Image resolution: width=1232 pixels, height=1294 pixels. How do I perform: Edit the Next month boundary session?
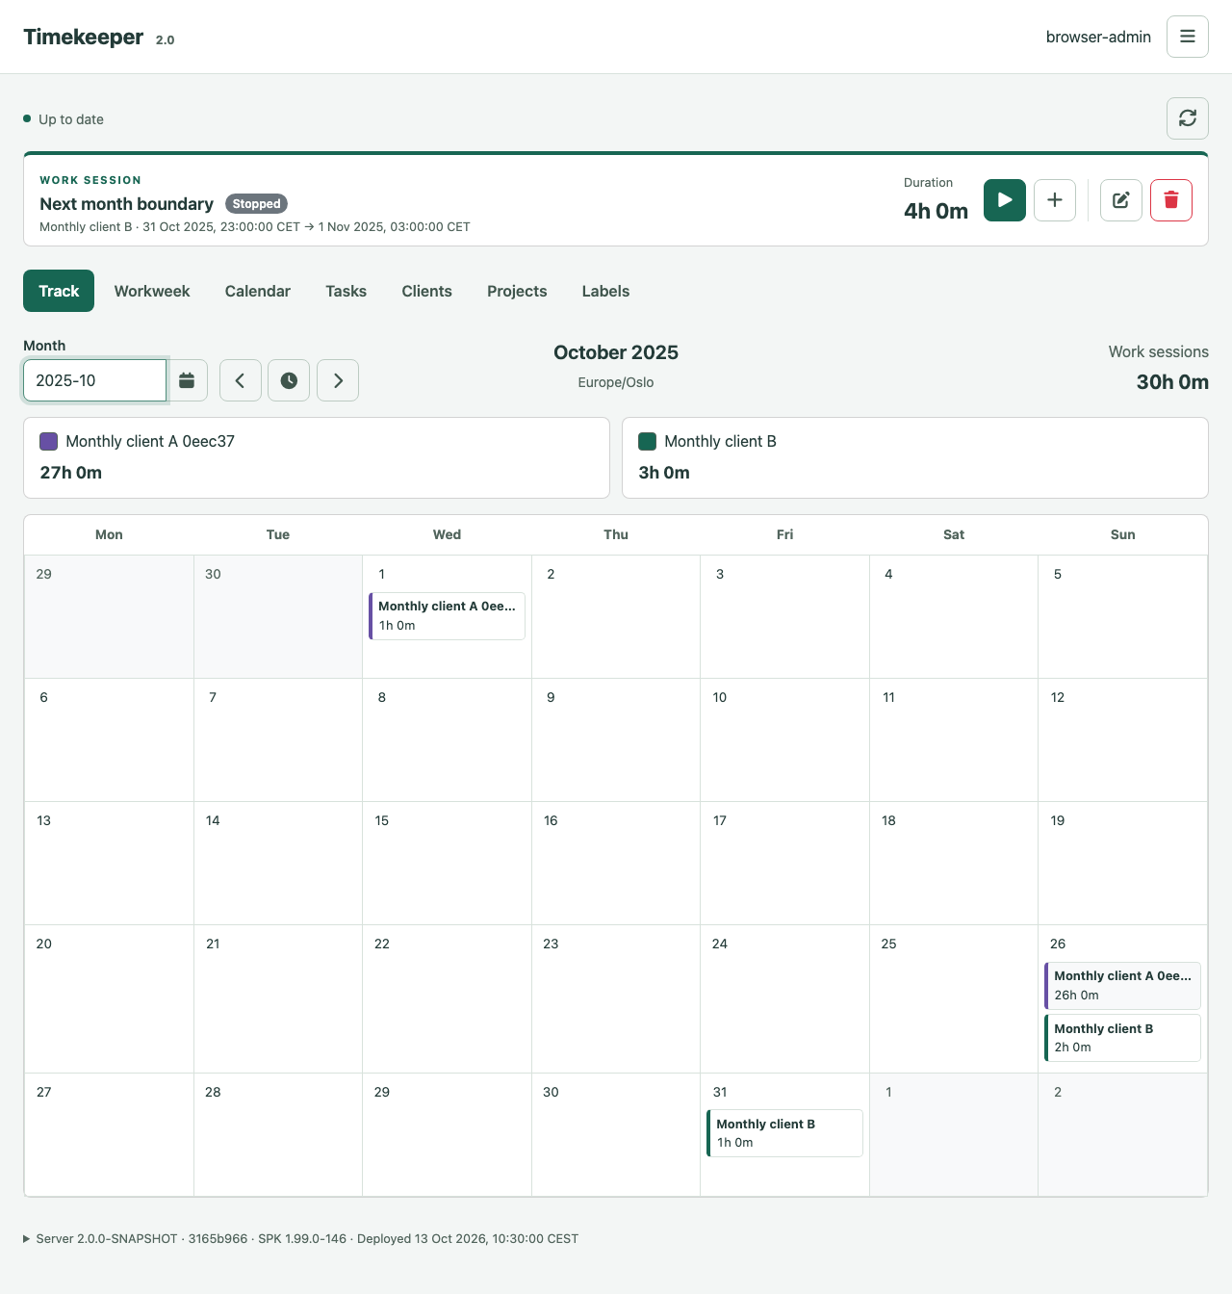[1120, 200]
